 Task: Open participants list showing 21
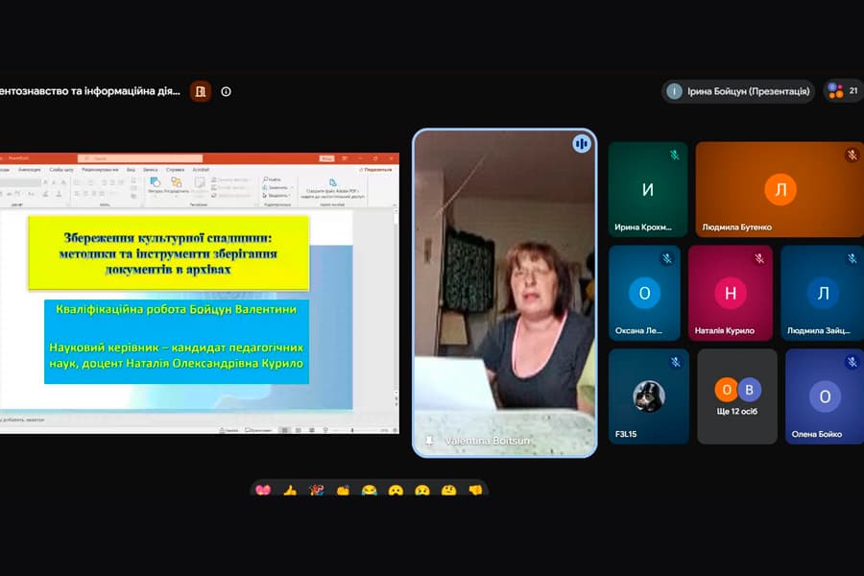point(844,91)
